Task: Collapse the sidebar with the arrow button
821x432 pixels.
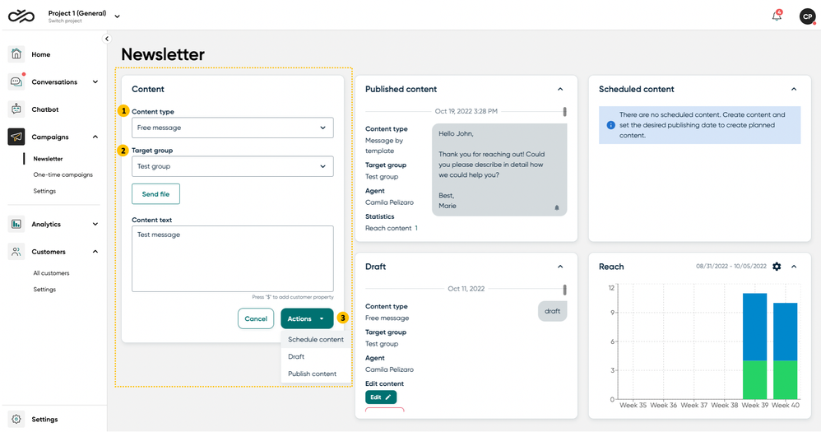Action: [107, 39]
